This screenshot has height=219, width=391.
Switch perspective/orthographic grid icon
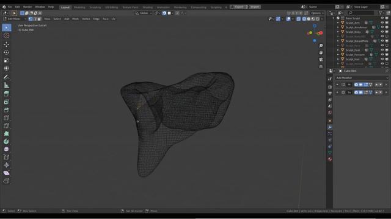[x=321, y=66]
